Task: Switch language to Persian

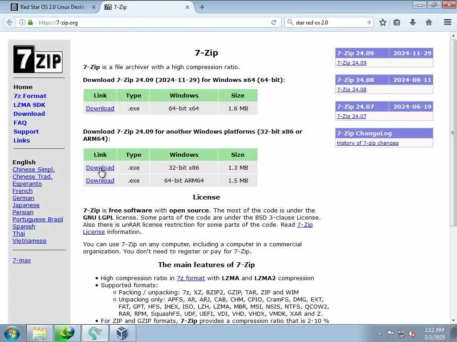Action: (23, 212)
